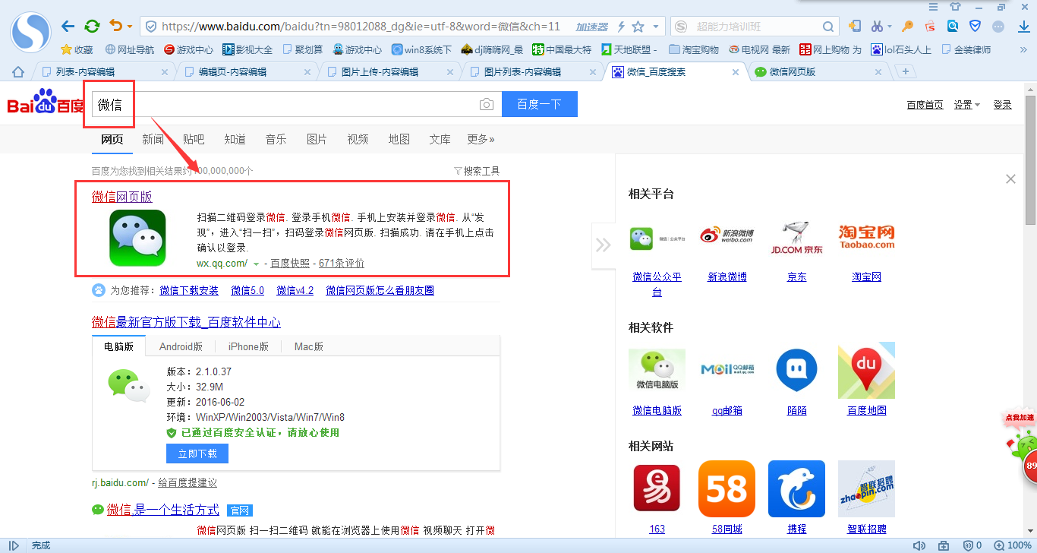Open the 671条评价 reviews link

[342, 264]
